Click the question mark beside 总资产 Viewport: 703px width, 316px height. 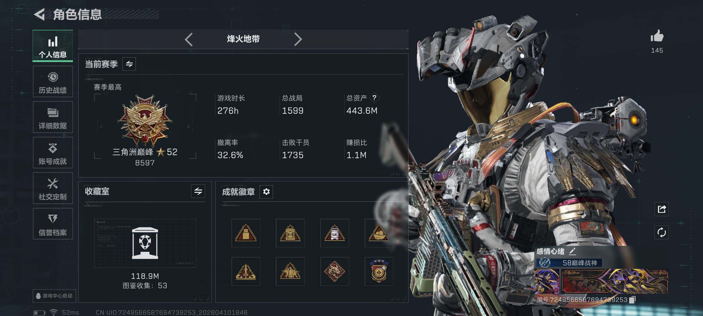(374, 98)
